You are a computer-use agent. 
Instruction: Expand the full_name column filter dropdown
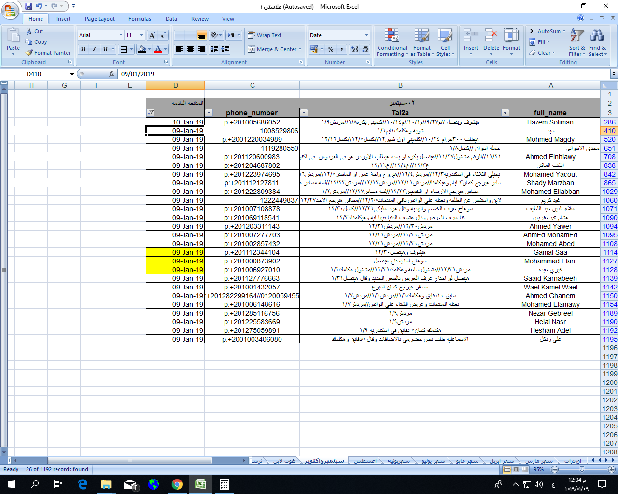click(505, 113)
